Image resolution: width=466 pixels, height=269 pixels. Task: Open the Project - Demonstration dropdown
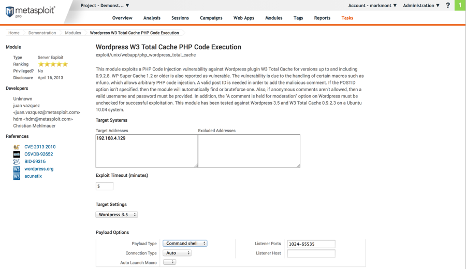pos(105,5)
